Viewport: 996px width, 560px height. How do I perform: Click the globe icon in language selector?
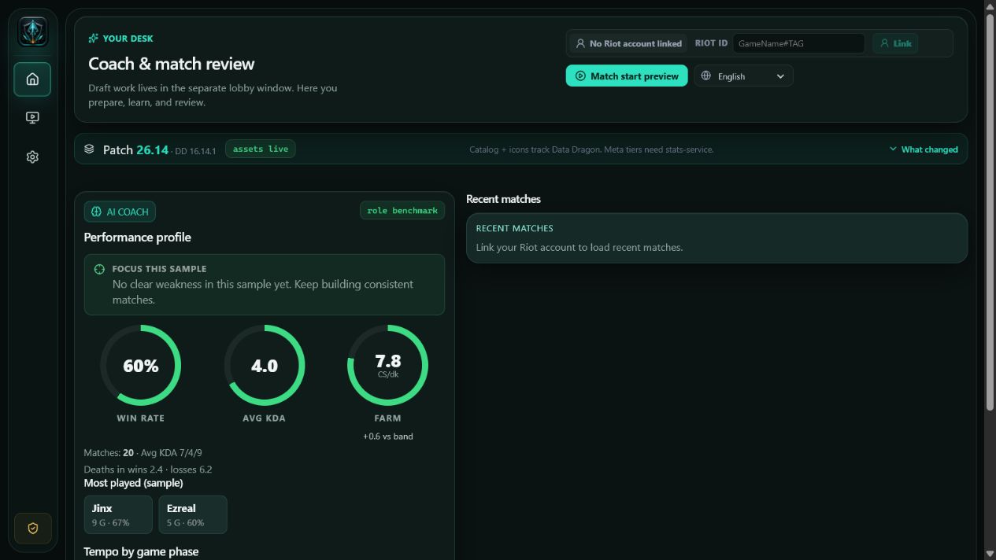[x=706, y=76]
